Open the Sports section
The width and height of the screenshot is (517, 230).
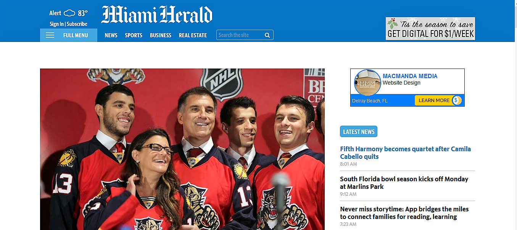pos(134,35)
